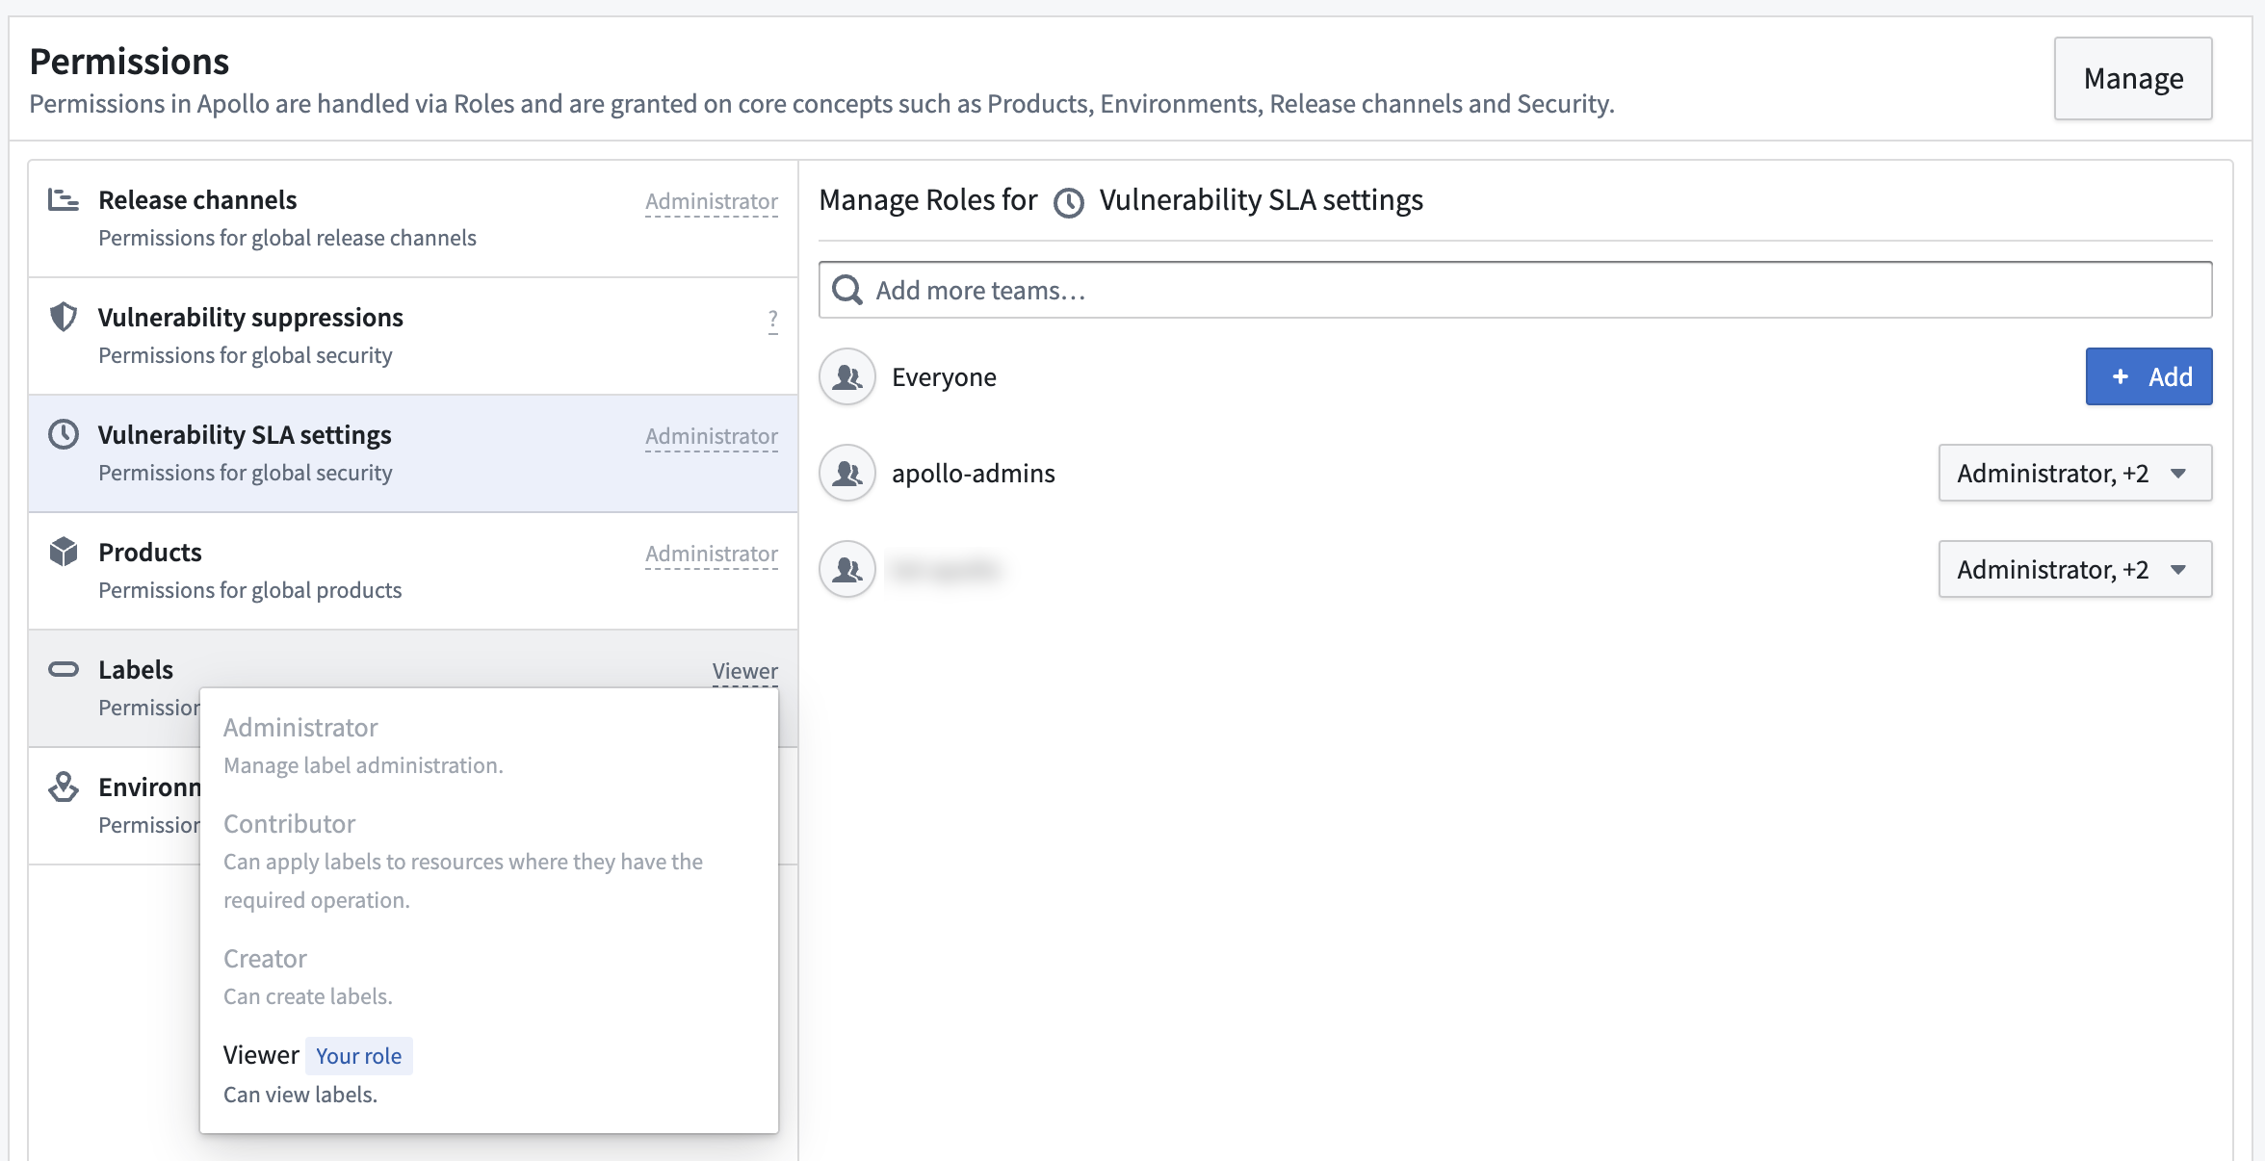Open the Manage button
The width and height of the screenshot is (2265, 1161).
tap(2133, 78)
